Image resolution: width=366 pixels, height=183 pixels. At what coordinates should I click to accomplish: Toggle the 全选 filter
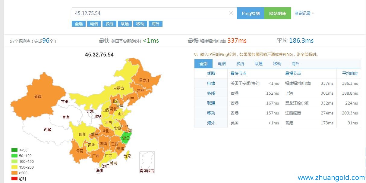pos(78,24)
